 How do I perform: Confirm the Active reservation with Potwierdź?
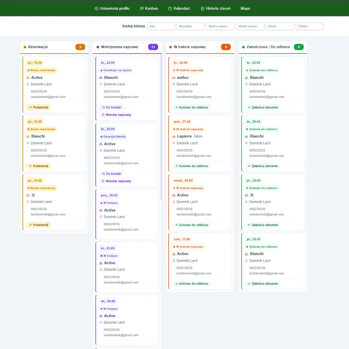[x=39, y=107]
